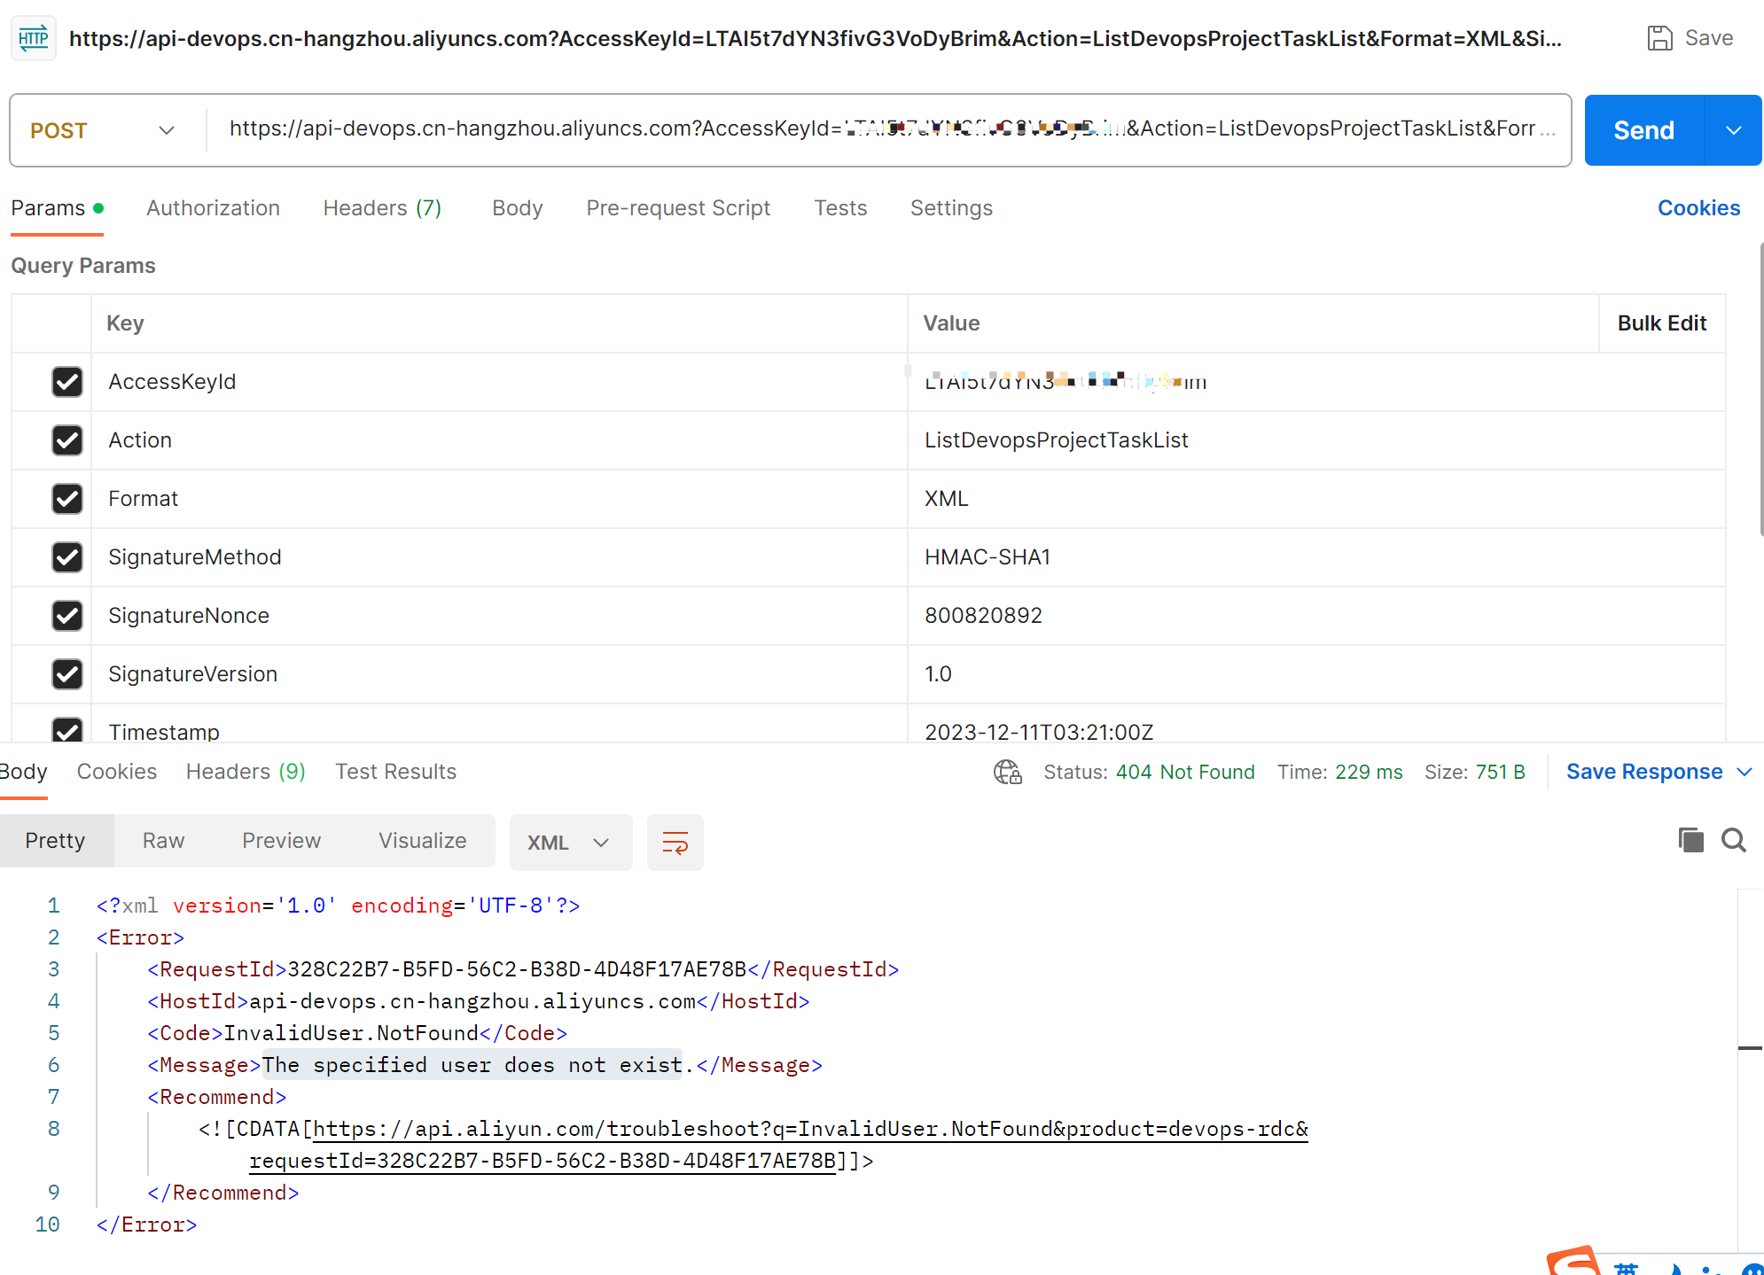Select the Params tab
This screenshot has width=1764, height=1275.
point(57,208)
